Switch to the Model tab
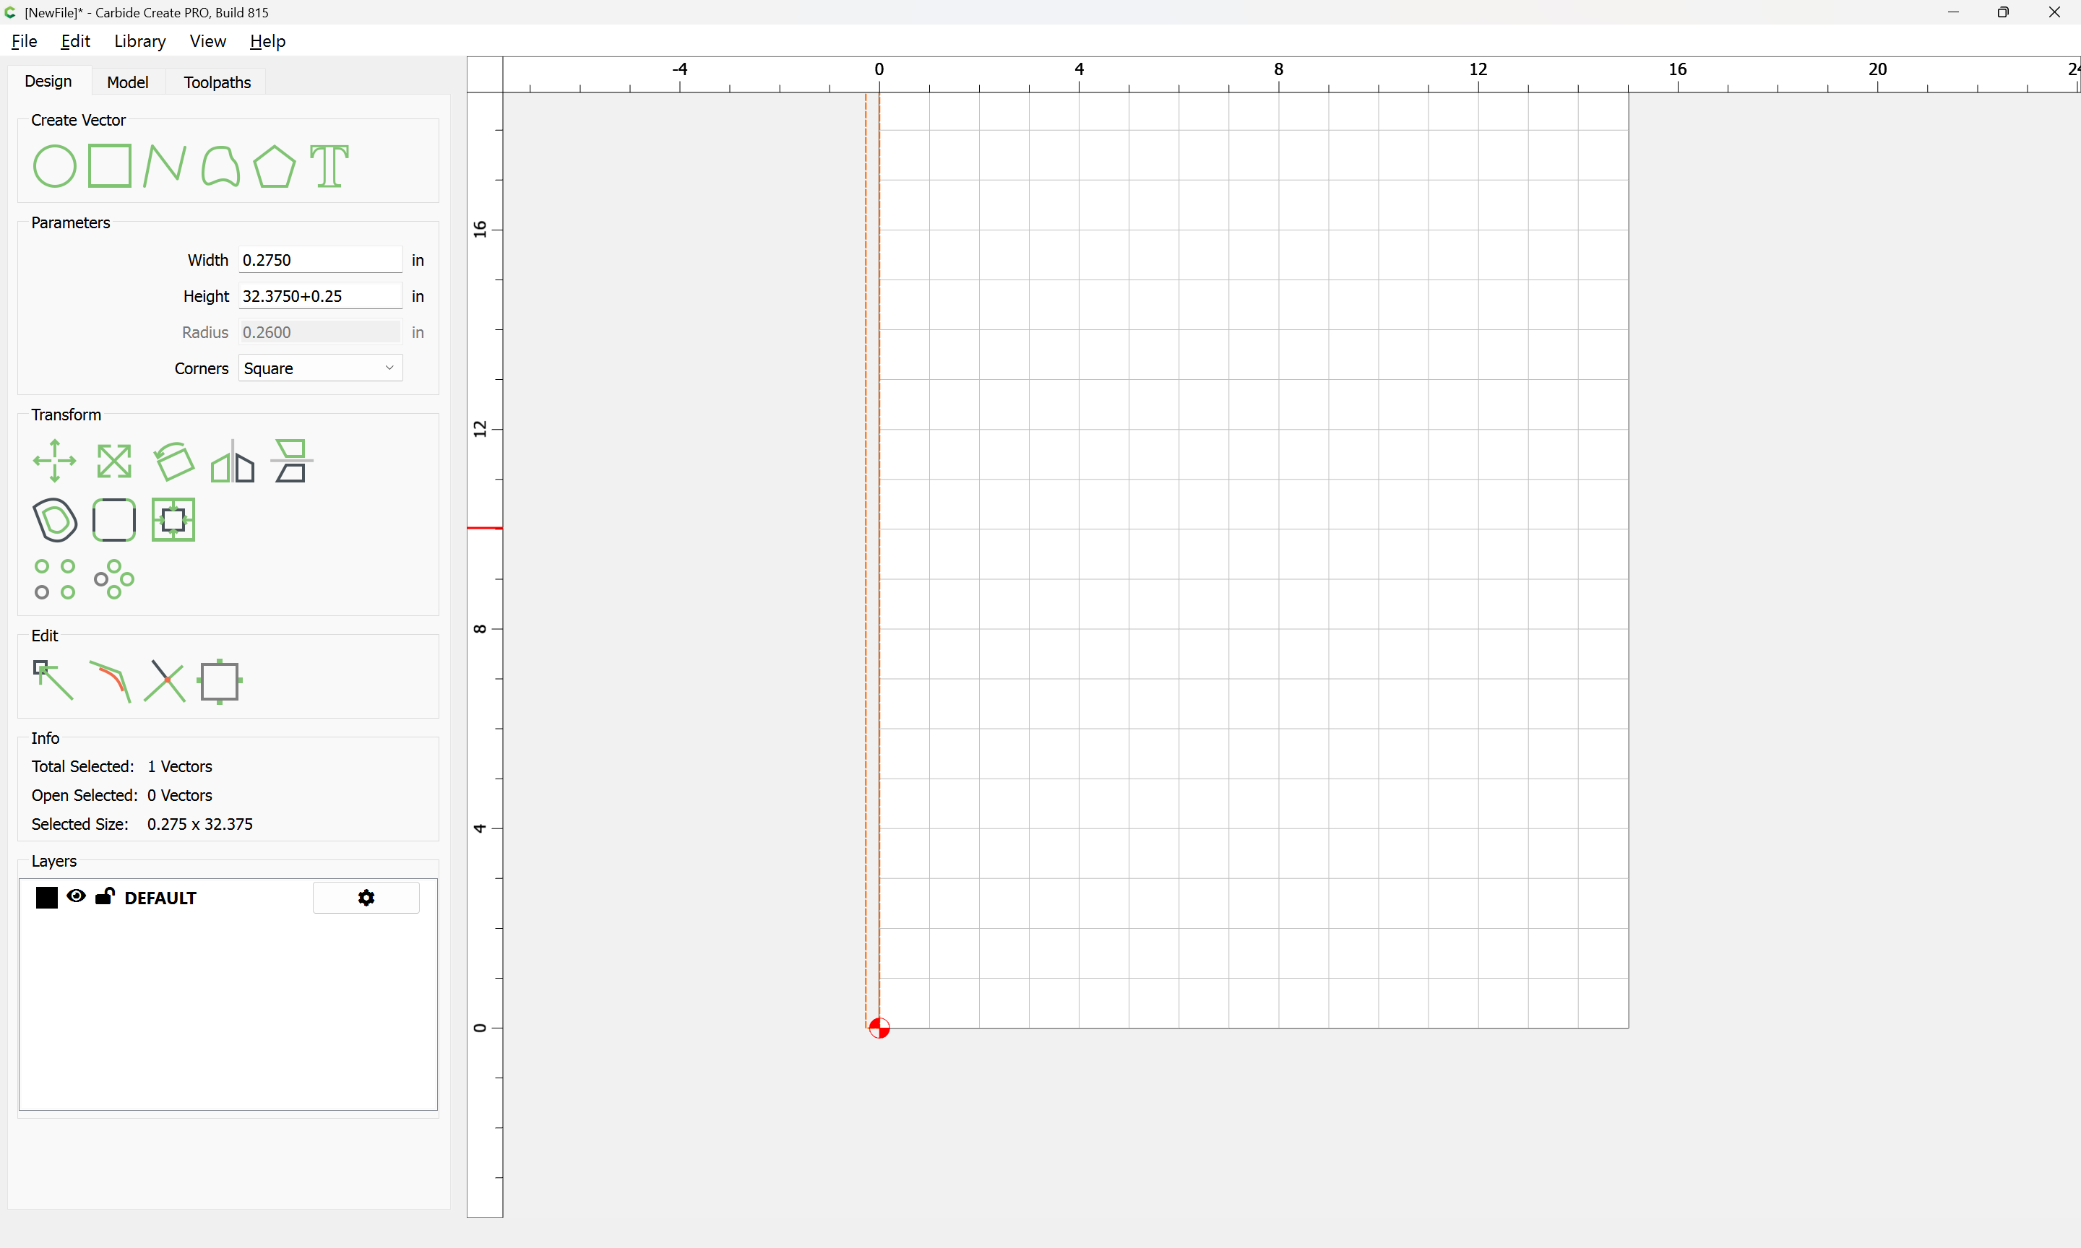The image size is (2081, 1248). (128, 82)
